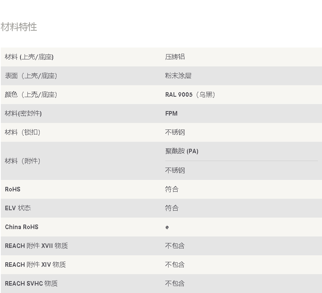322x293 pixels.
Task: Select the 表面 (上壳/底座) label
Action: click(31, 76)
